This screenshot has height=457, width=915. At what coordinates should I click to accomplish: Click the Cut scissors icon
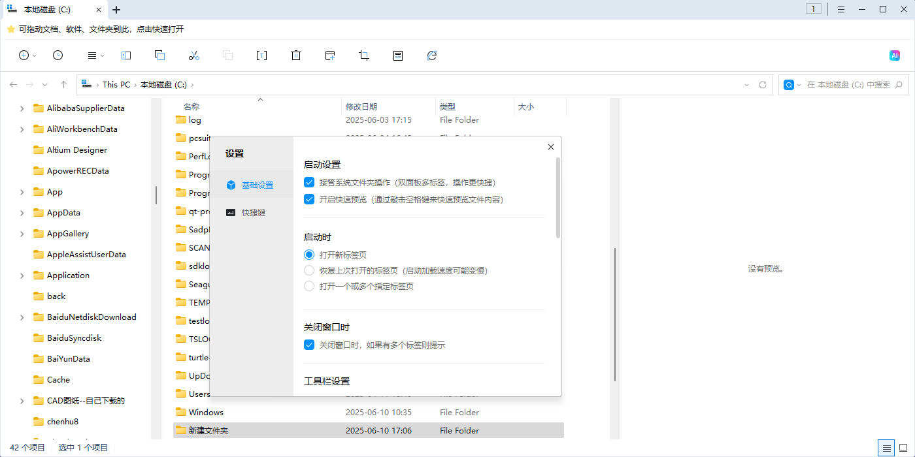[193, 55]
